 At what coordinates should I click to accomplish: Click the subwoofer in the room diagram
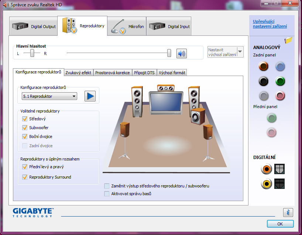tap(198, 116)
